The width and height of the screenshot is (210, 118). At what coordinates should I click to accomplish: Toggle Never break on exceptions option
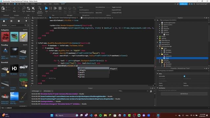click(81, 7)
